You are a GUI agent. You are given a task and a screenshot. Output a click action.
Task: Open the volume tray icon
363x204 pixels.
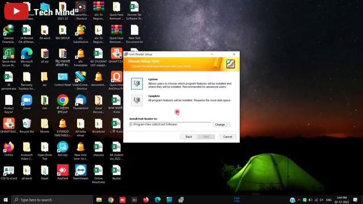point(322,200)
